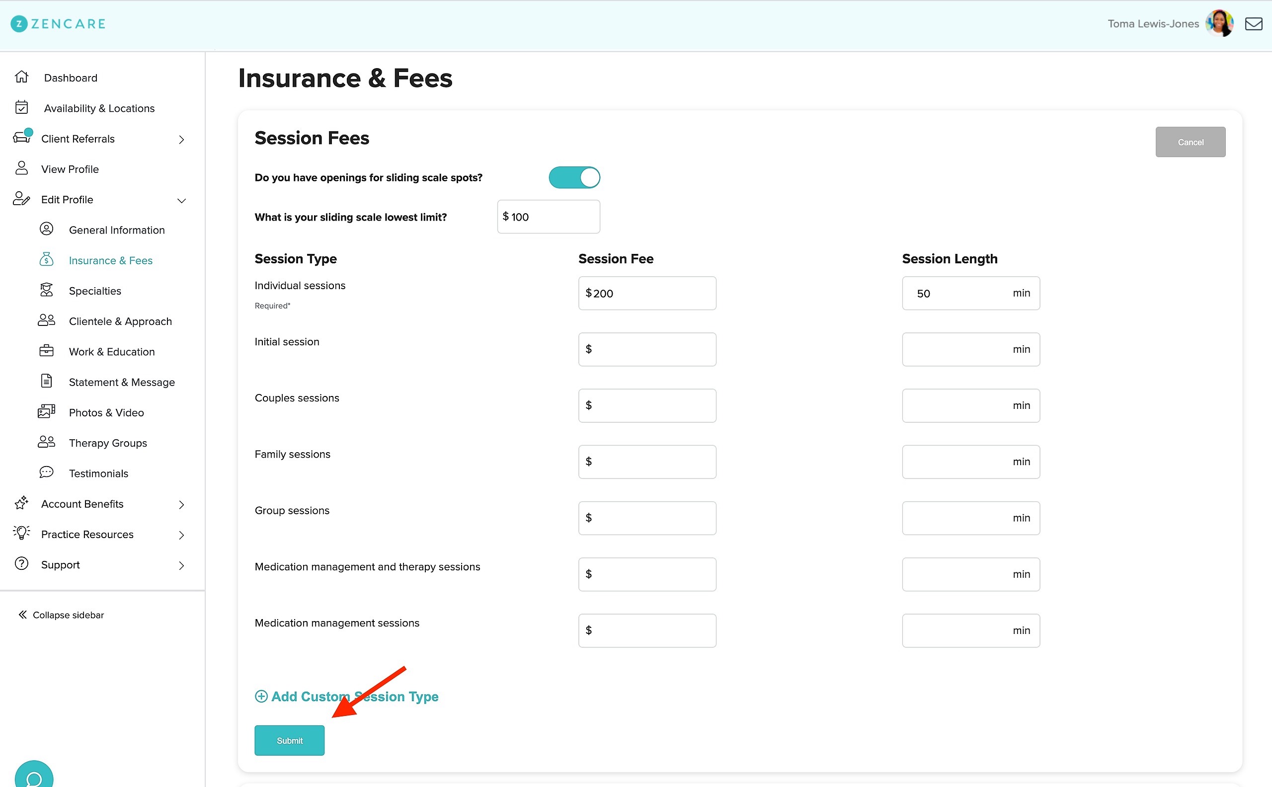Open the chat widget at bottom left

pos(33,774)
